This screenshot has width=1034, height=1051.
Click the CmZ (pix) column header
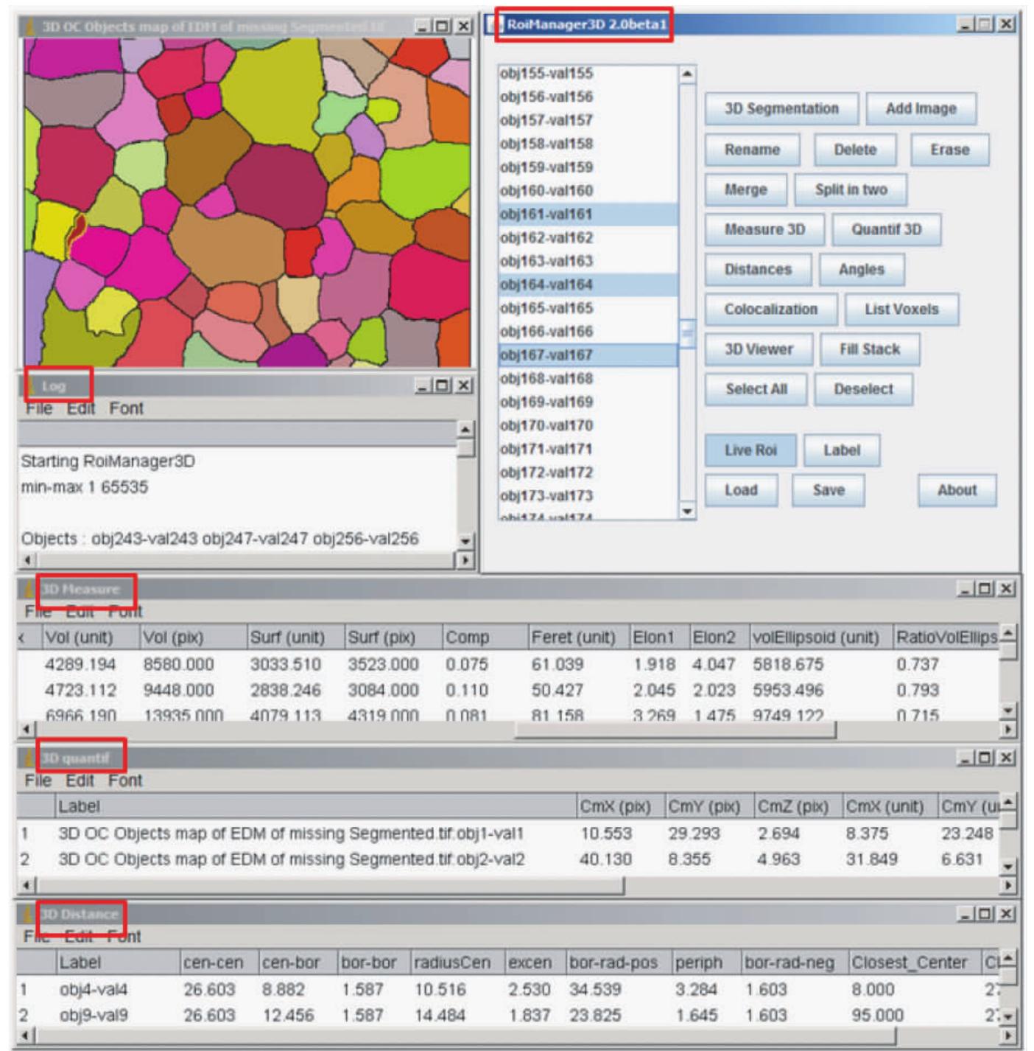[x=798, y=806]
